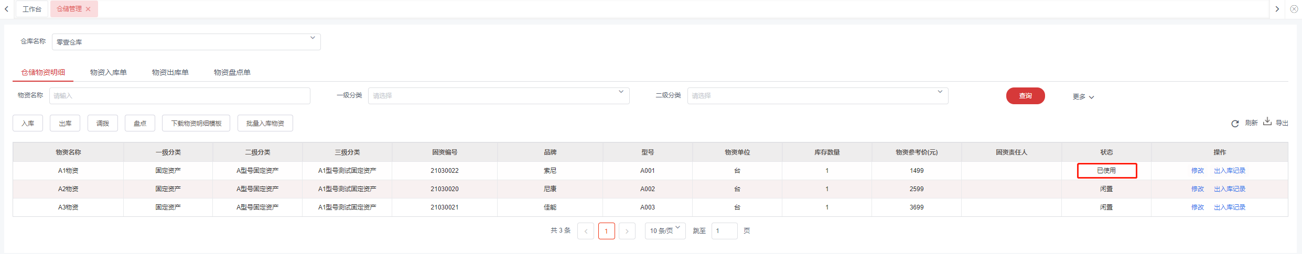Expand the 更多 filter options
This screenshot has width=1302, height=254.
pyautogui.click(x=1083, y=97)
